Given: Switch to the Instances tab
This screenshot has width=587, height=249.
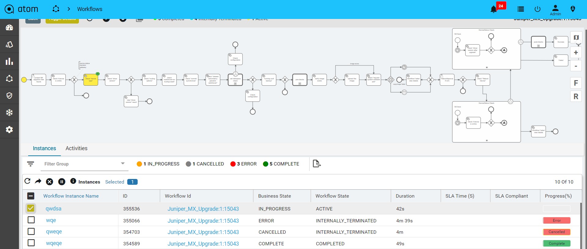Looking at the screenshot, I should [x=44, y=148].
